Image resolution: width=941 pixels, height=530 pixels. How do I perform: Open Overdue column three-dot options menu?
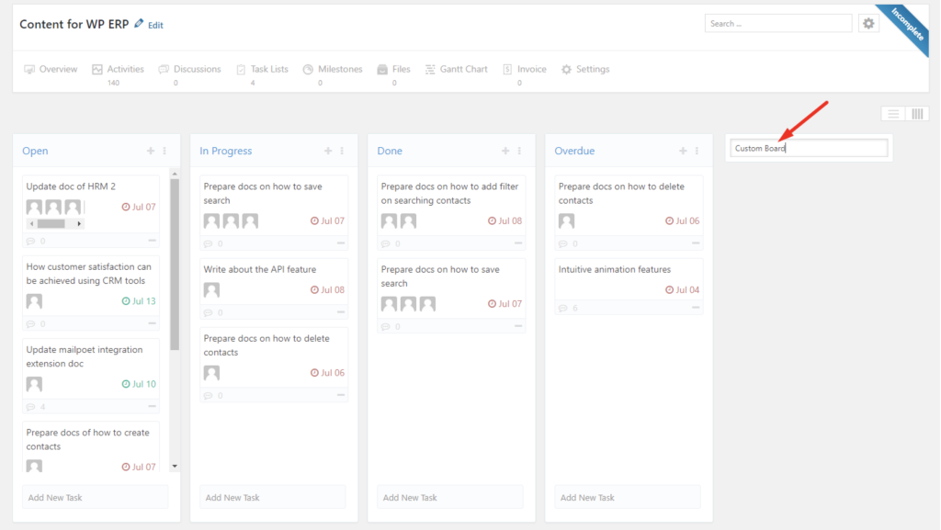pyautogui.click(x=697, y=151)
